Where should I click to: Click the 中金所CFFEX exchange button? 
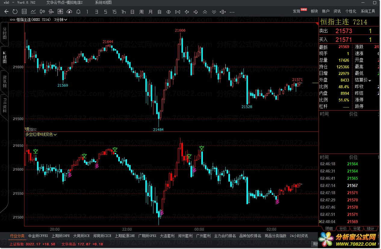(x=38, y=236)
